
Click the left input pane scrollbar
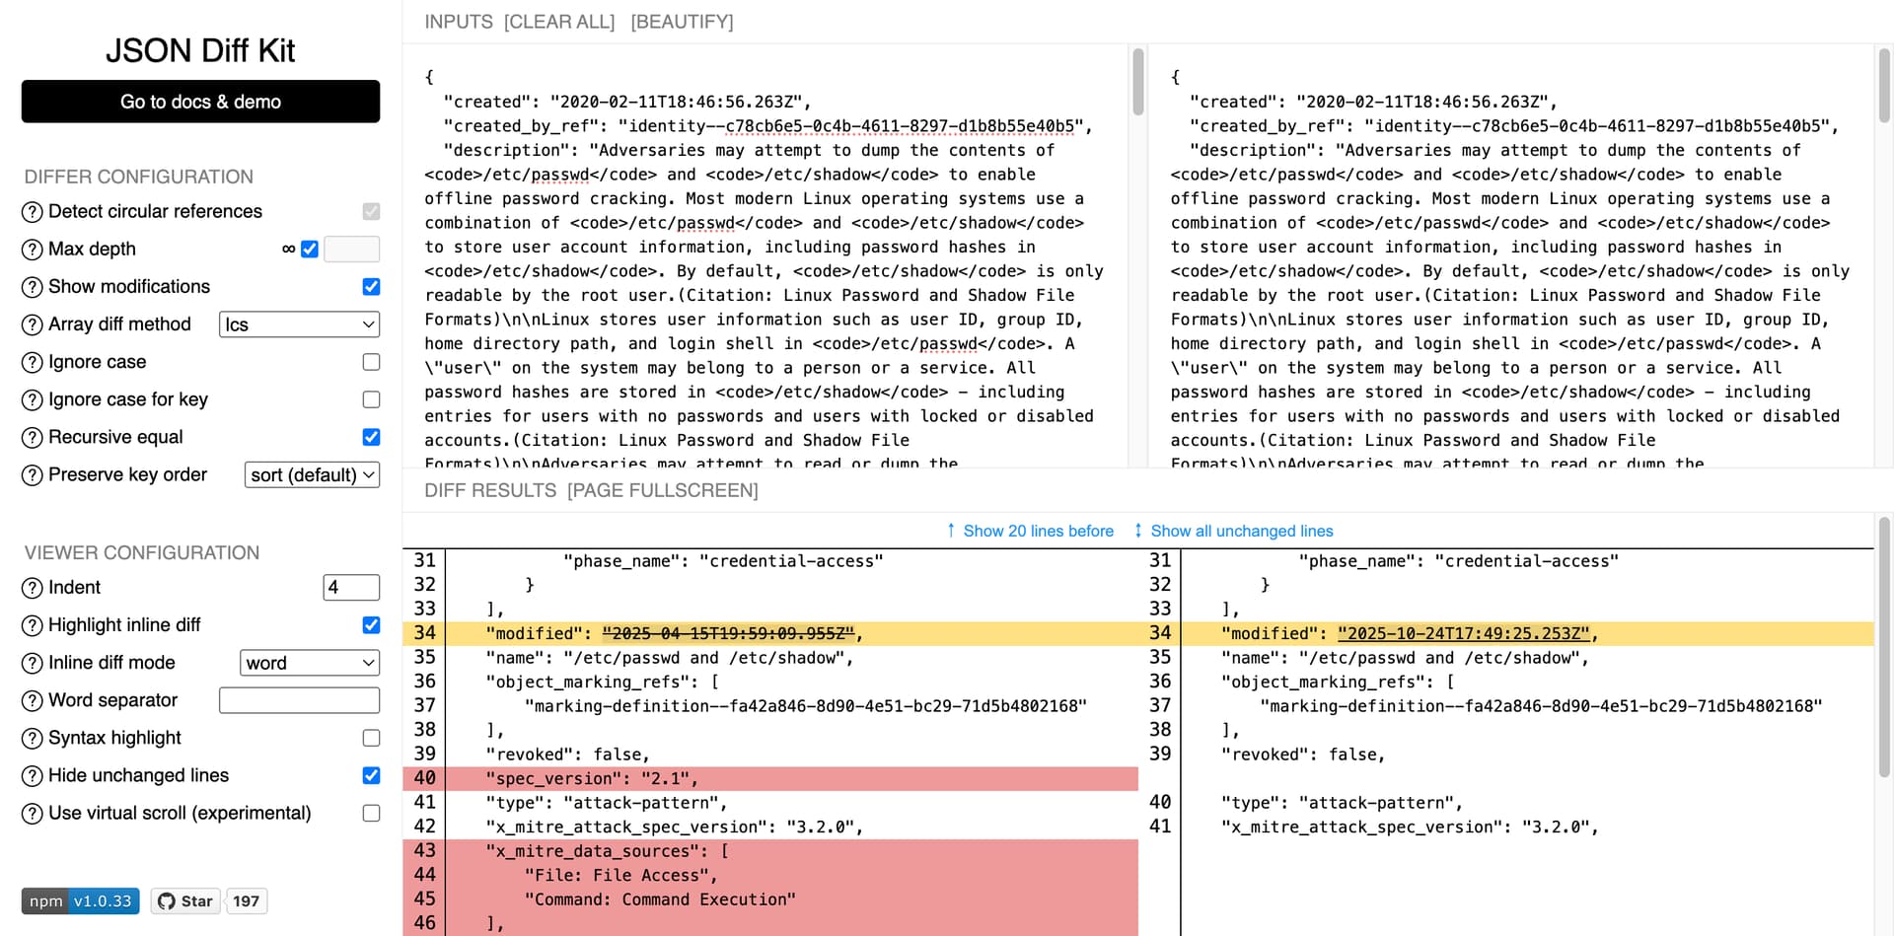(x=1137, y=83)
